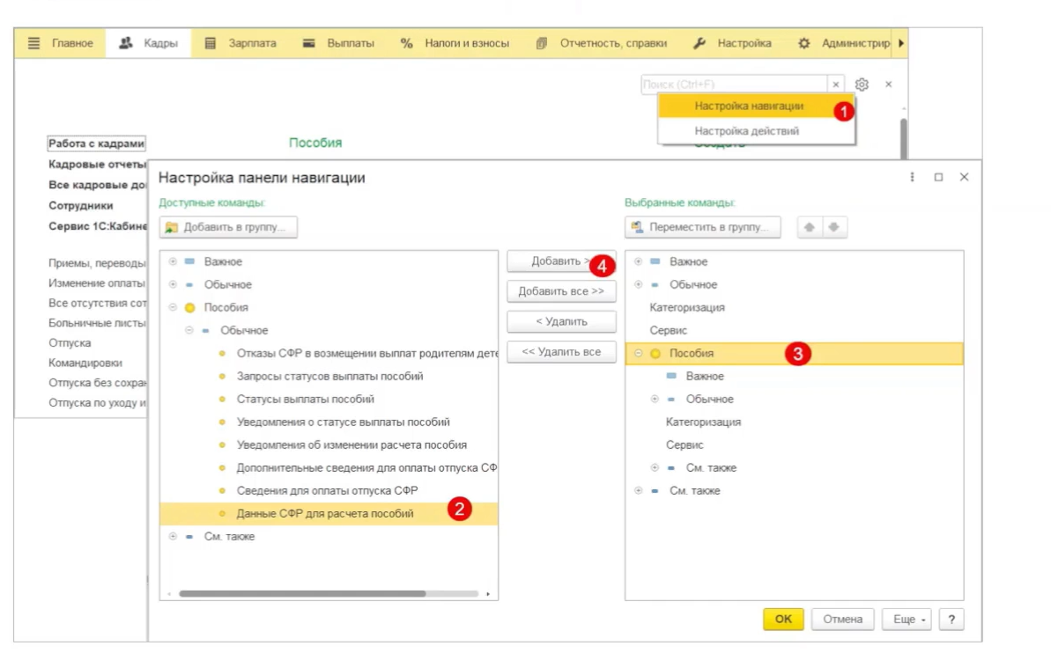Expand Обычное in selected commands top level
Image resolution: width=1051 pixels, height=668 pixels.
[638, 284]
